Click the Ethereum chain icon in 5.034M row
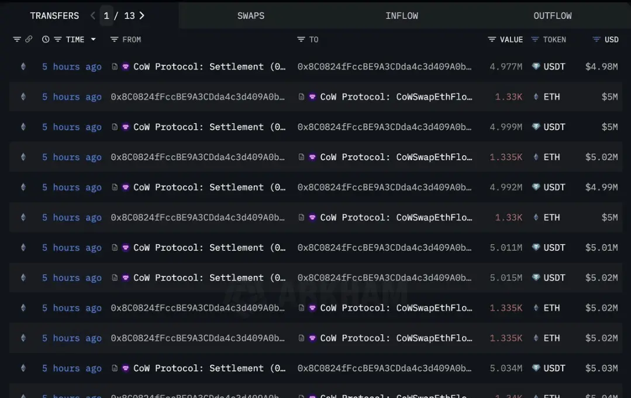 (23, 368)
